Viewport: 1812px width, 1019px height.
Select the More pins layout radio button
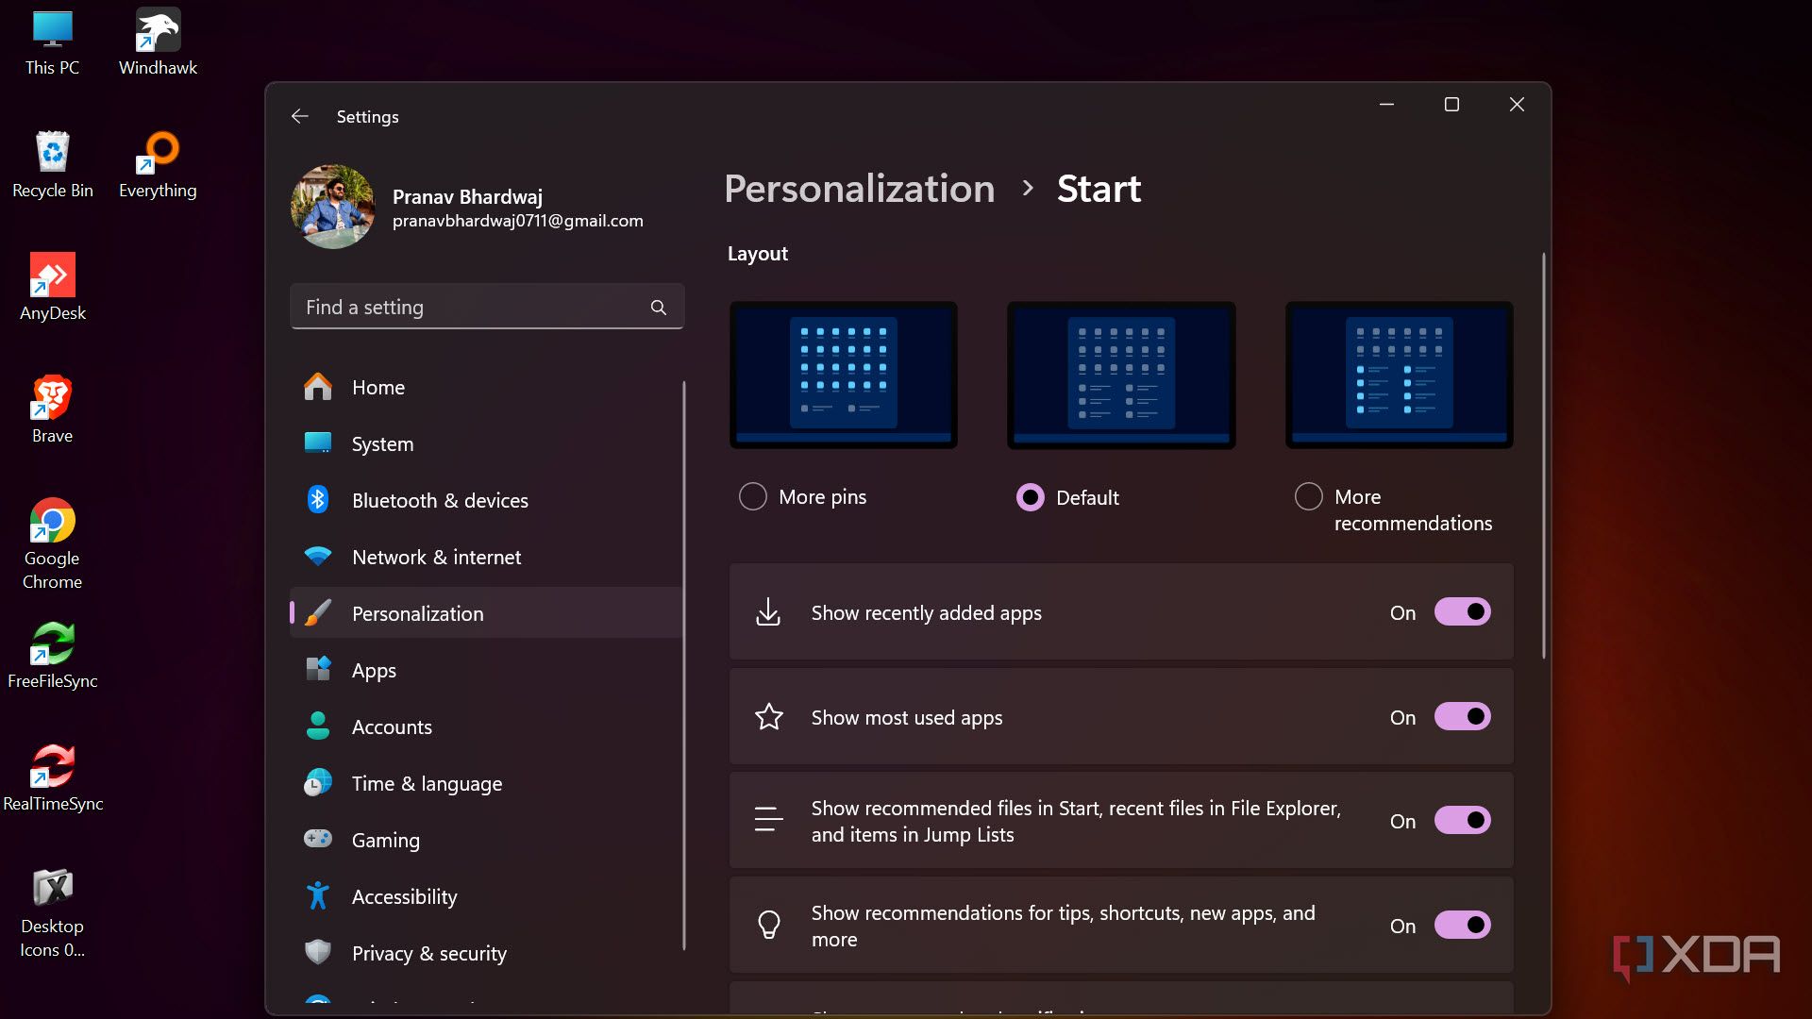pos(752,496)
